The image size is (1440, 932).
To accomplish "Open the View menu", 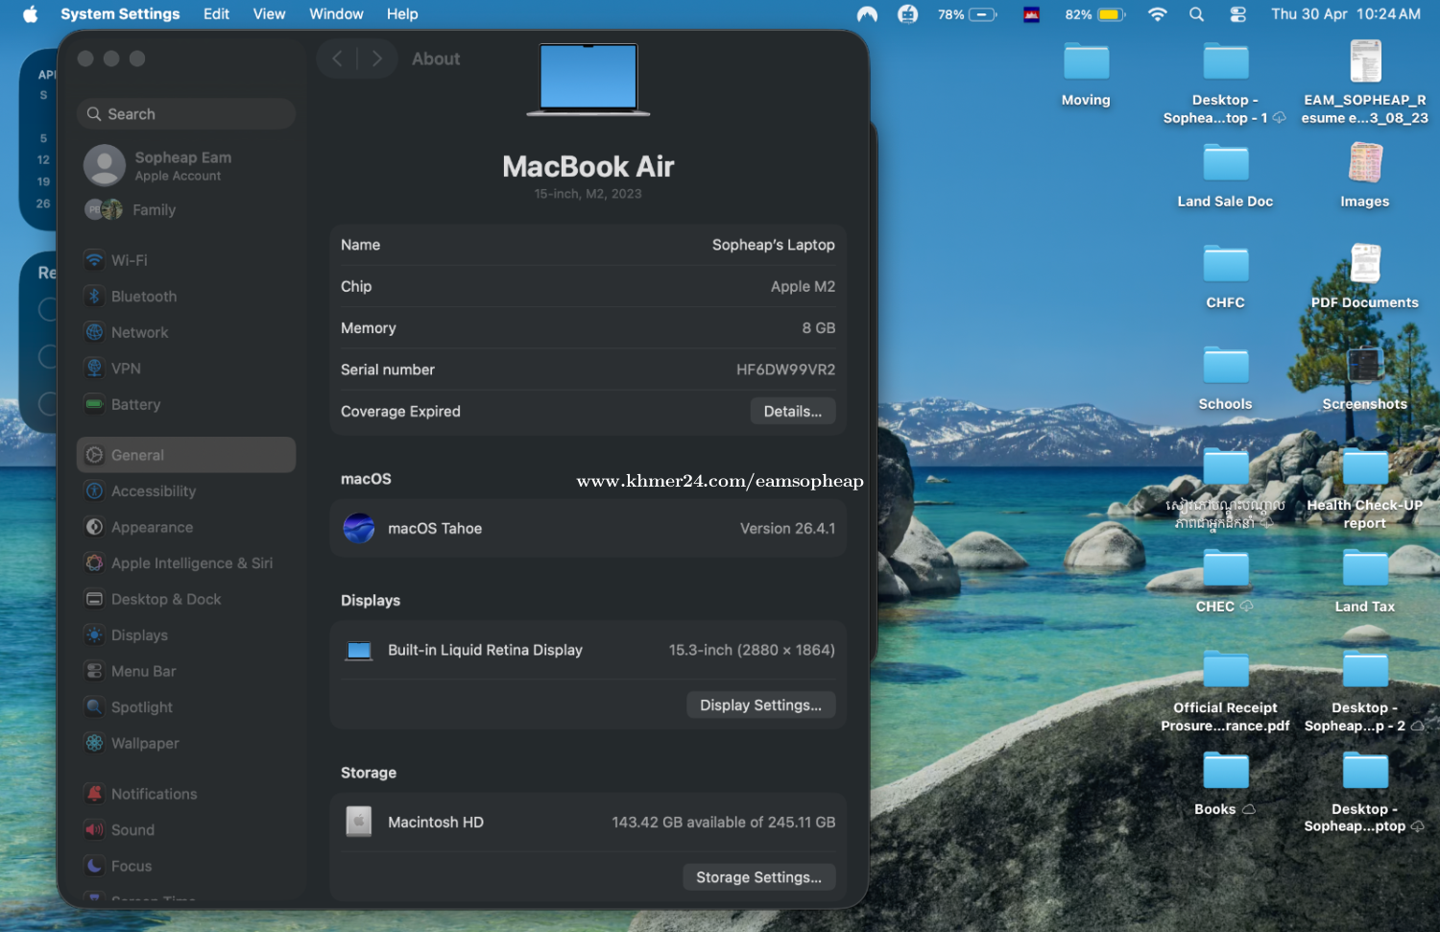I will (269, 14).
